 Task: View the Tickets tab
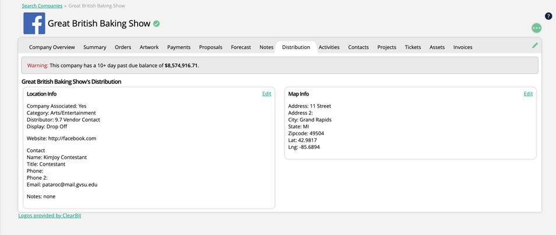(x=413, y=47)
